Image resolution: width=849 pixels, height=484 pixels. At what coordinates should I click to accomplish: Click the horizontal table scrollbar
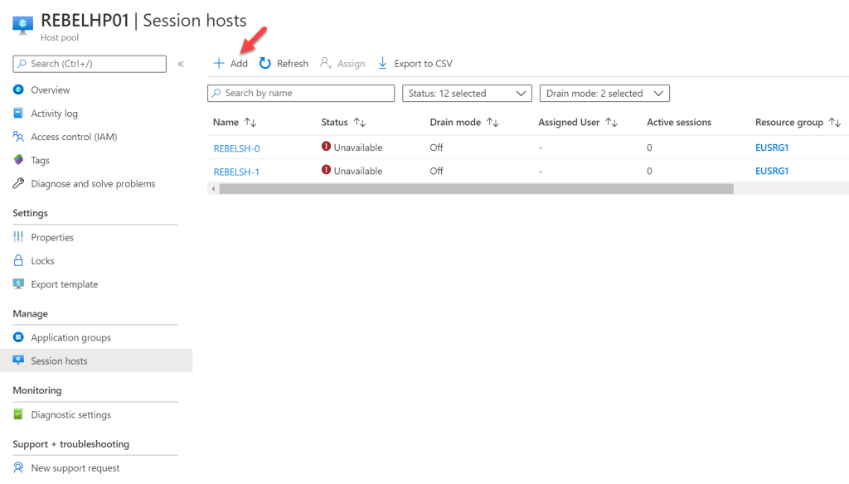[473, 189]
